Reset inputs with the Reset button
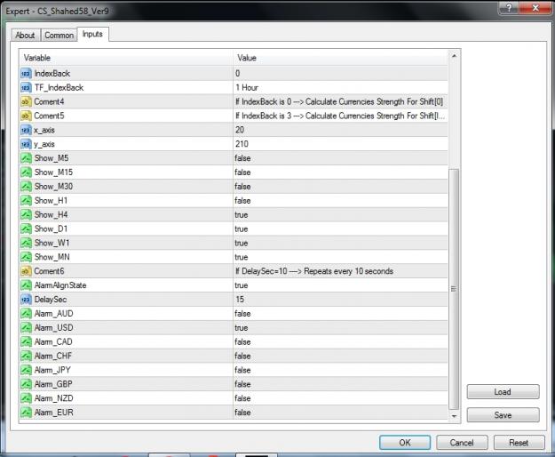Screen dimensions: 555x457 click(x=519, y=443)
